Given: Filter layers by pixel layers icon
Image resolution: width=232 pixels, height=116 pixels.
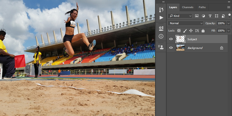Looking at the screenshot, I should [197, 16].
